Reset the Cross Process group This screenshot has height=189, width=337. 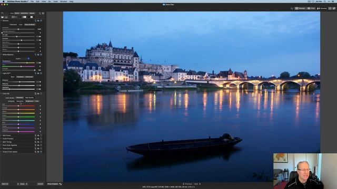[x=36, y=139]
